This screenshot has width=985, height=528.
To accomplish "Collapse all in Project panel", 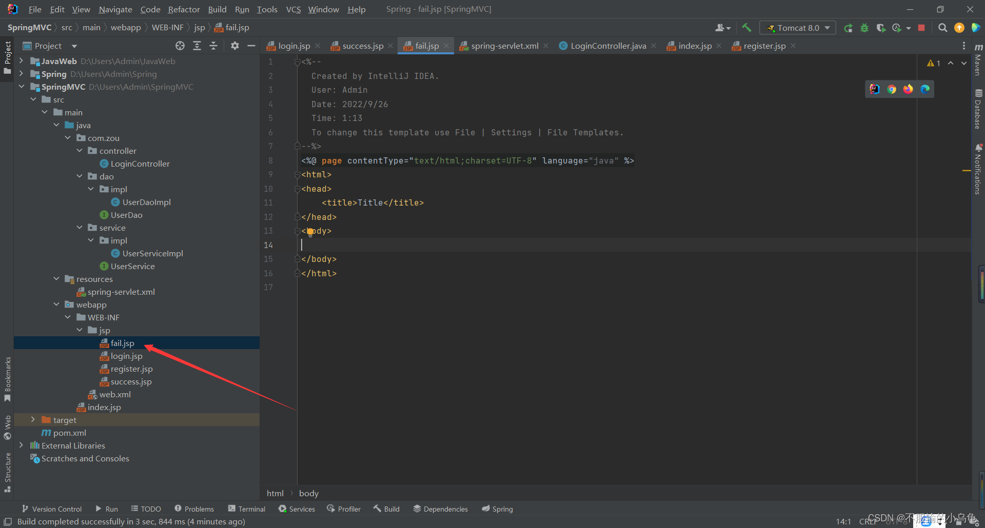I will point(213,46).
